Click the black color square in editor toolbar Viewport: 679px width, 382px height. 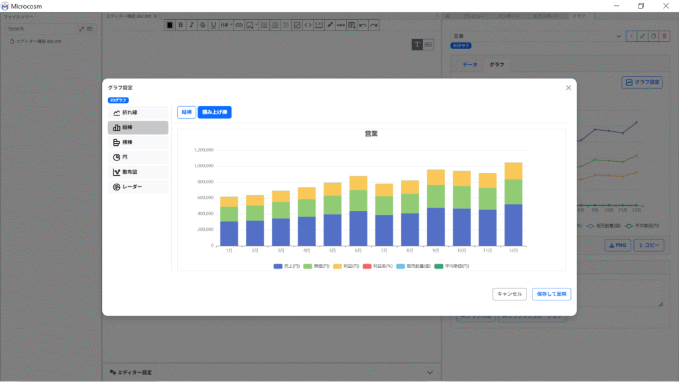pyautogui.click(x=170, y=25)
